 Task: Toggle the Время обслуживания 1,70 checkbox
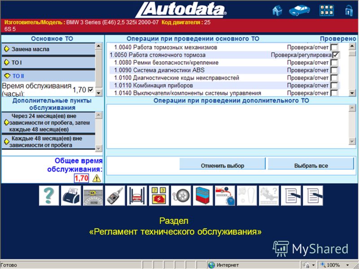(91, 90)
